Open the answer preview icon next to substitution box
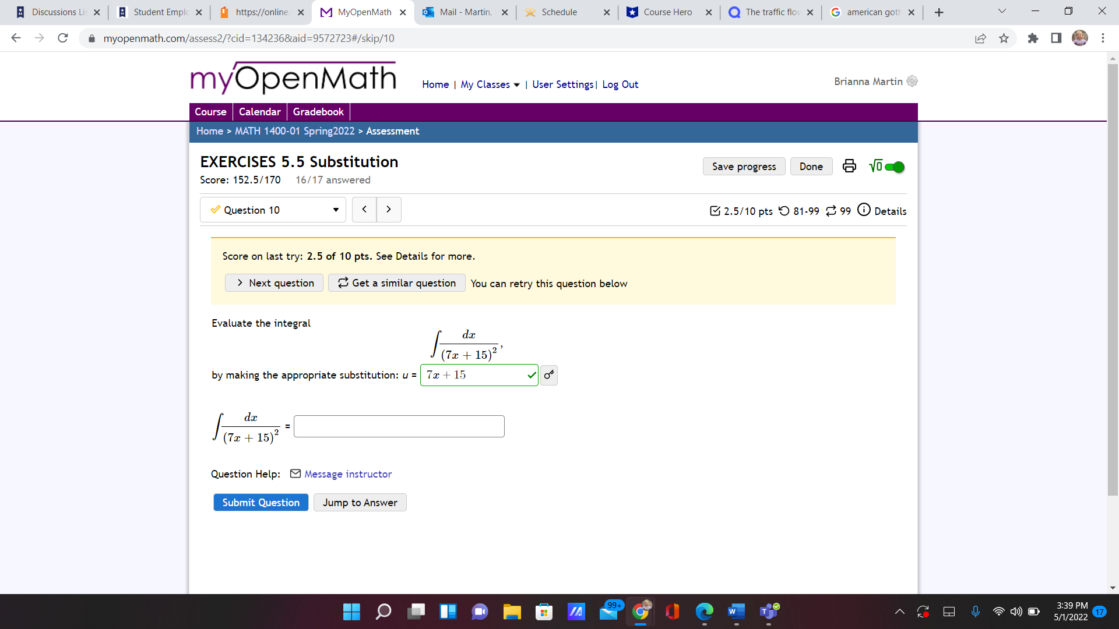This screenshot has height=629, width=1119. pos(548,375)
